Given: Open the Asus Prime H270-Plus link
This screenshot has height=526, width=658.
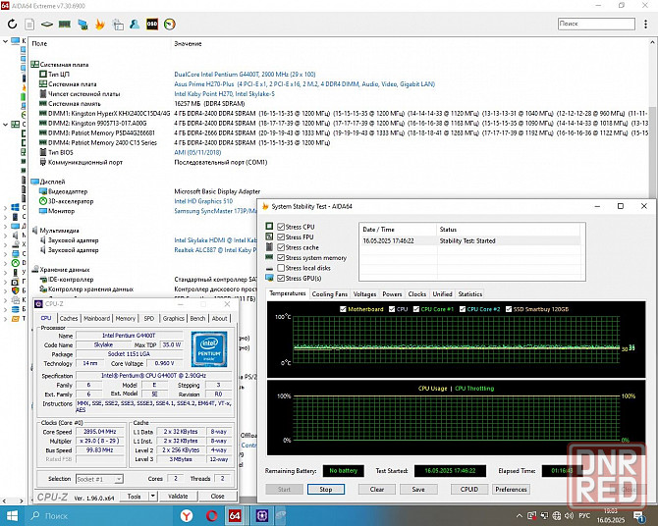Looking at the screenshot, I should tap(304, 83).
